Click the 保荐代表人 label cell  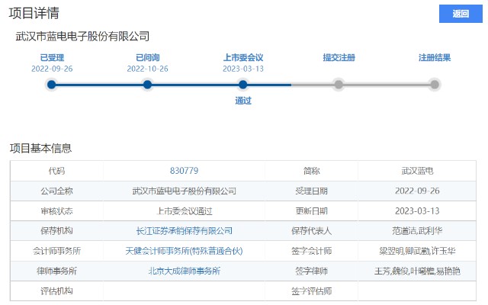tap(311, 230)
